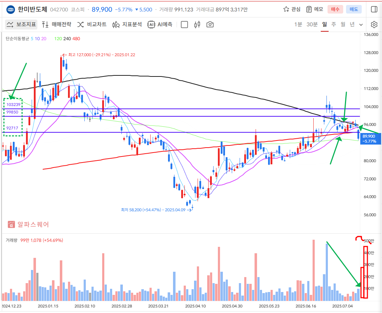Click the 알파스퀘어 logo
Image resolution: width=382 pixels, height=313 pixels.
(28, 224)
